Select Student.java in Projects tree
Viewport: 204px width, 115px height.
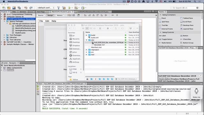[x=20, y=33]
